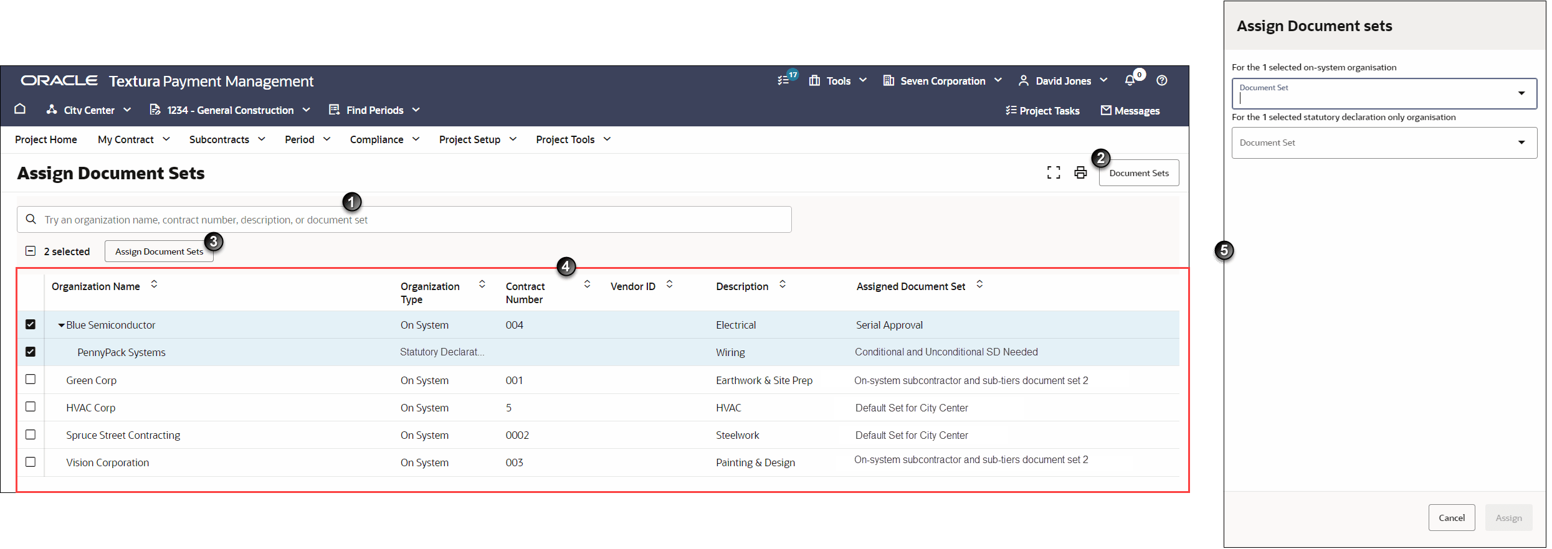Sort by Contract Number column
The width and height of the screenshot is (1552, 549).
(x=587, y=284)
